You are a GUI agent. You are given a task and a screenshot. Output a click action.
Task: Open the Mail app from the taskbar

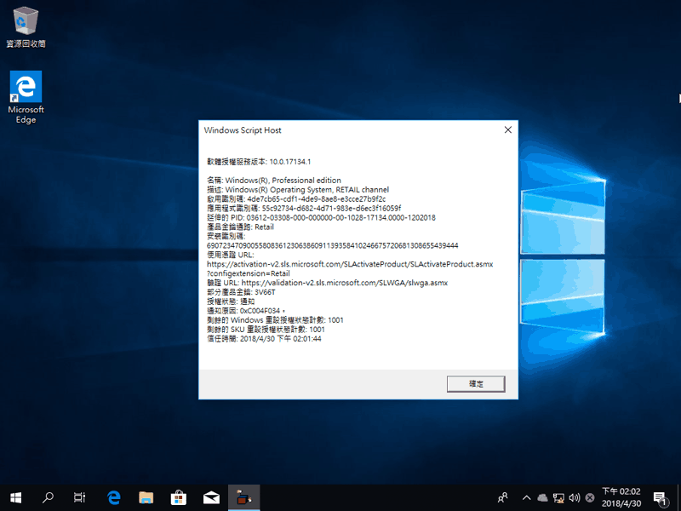[x=211, y=497]
